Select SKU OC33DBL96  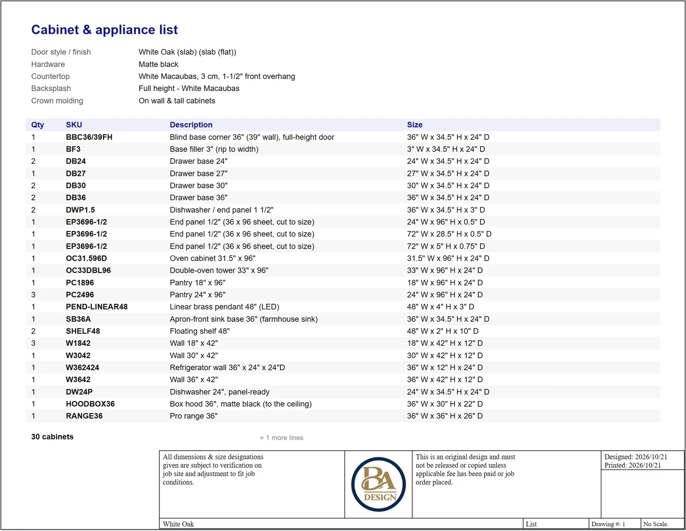coord(88,271)
